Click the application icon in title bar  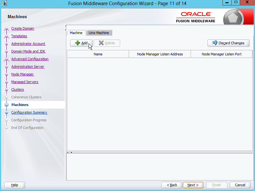[x=4, y=3]
